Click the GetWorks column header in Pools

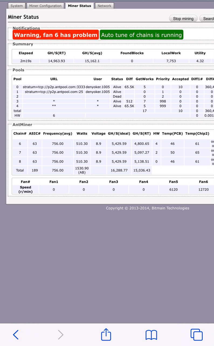pyautogui.click(x=144, y=79)
